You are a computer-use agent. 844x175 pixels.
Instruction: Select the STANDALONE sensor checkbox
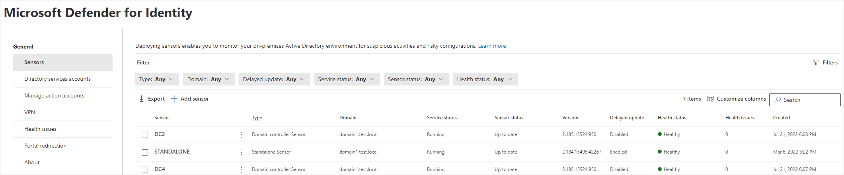coord(145,152)
